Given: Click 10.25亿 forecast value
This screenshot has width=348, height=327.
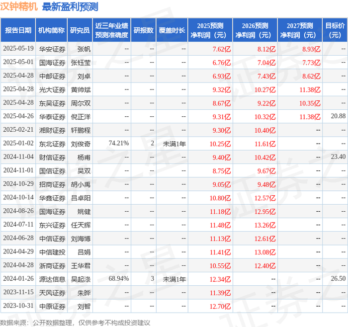Looking at the screenshot, I should (x=220, y=144).
